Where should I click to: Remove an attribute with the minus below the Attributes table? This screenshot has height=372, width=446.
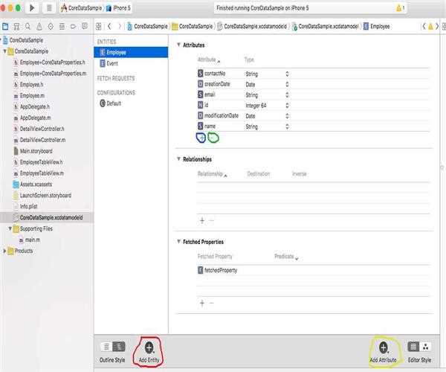tap(213, 138)
